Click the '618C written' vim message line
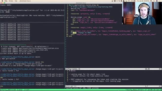 [82, 88]
